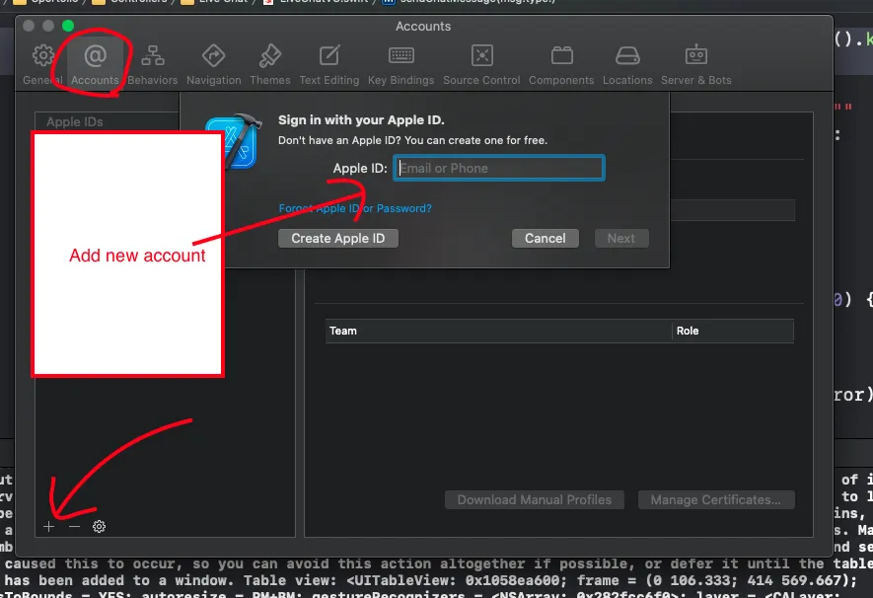The image size is (873, 598).
Task: Switch to Navigation preferences
Action: [214, 64]
